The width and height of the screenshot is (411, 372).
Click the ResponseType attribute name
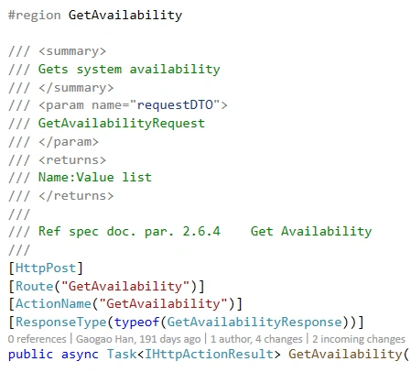point(61,322)
